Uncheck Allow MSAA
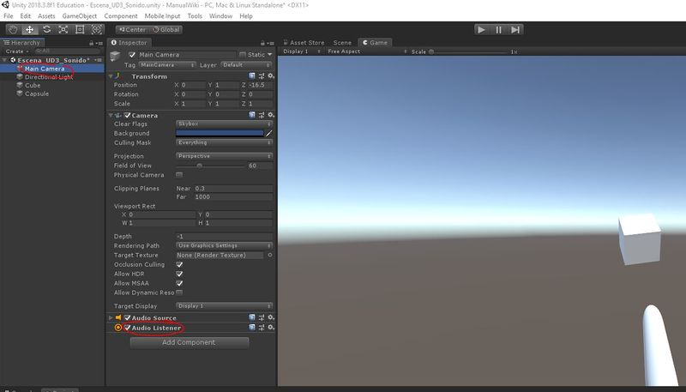 tap(179, 284)
